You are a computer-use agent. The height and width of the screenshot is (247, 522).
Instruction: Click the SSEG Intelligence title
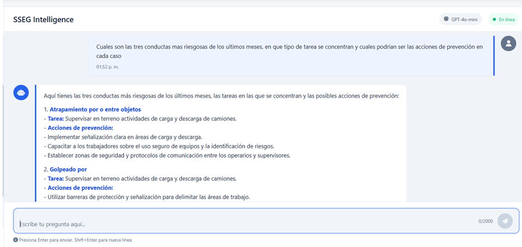tap(43, 20)
